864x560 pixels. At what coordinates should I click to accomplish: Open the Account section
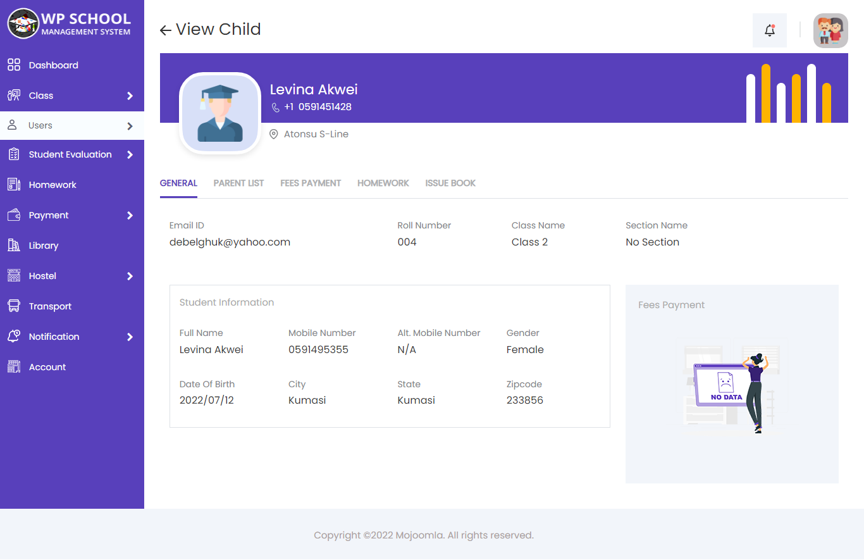click(x=47, y=366)
